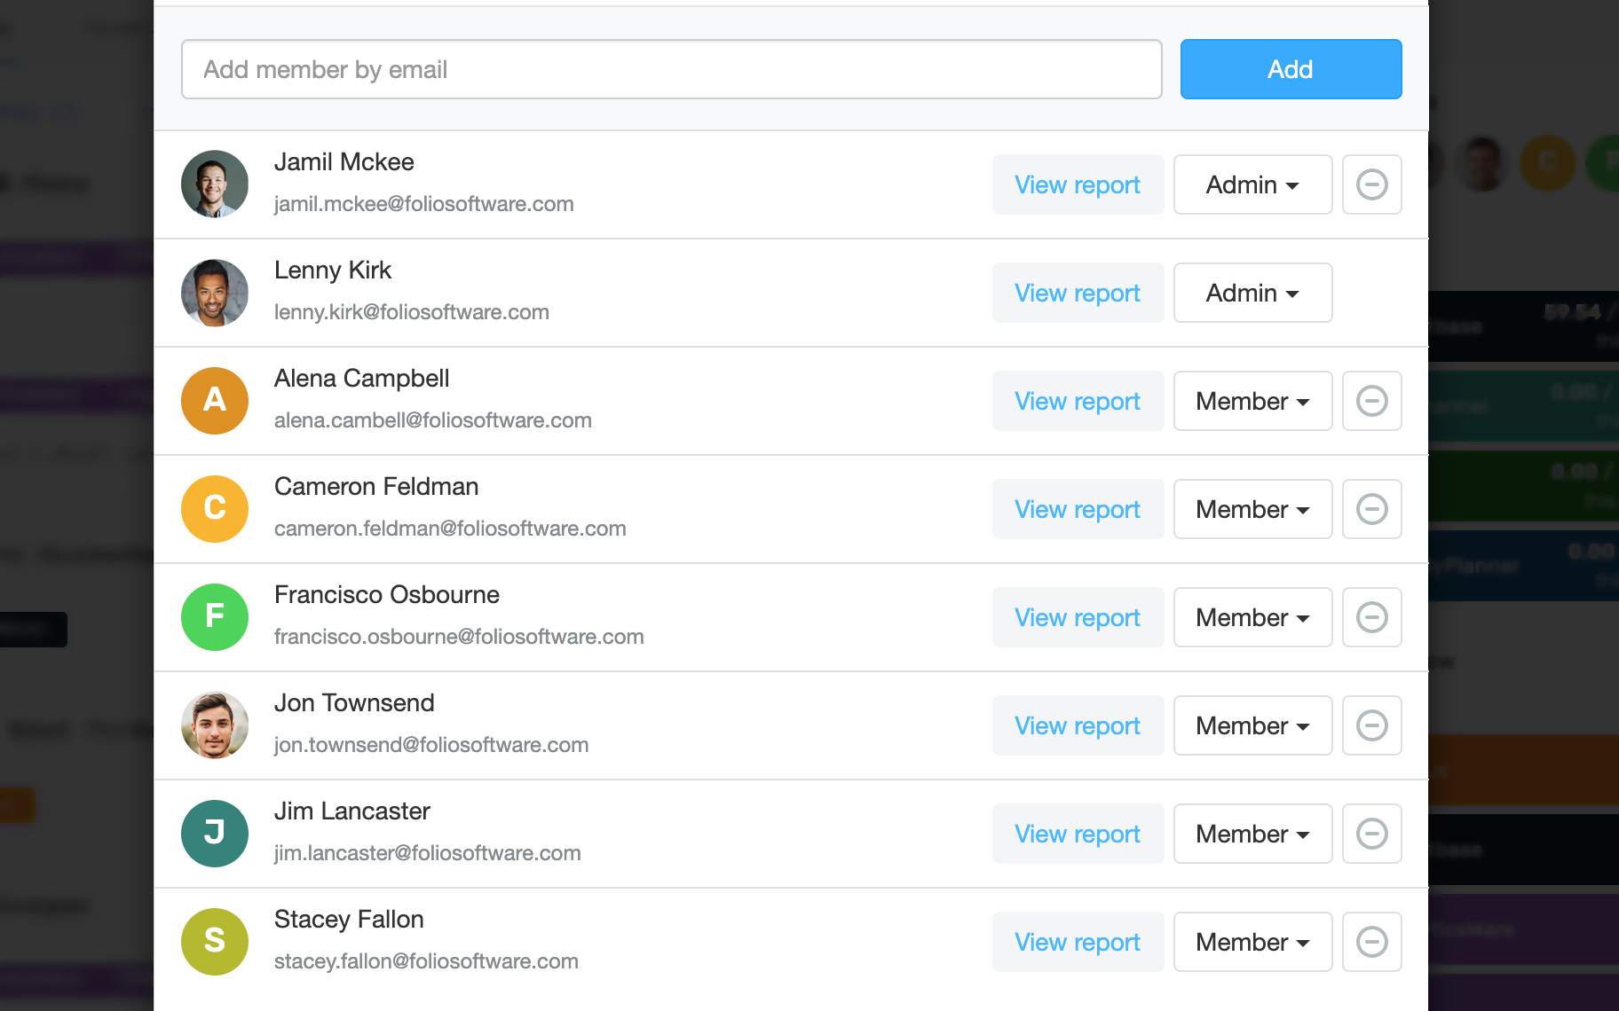Click Jim Lancaster's teal J avatar
This screenshot has height=1011, width=1619.
(215, 834)
